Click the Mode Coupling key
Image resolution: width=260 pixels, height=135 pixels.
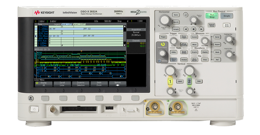tap(184, 45)
